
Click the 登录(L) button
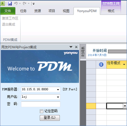pos(50,118)
